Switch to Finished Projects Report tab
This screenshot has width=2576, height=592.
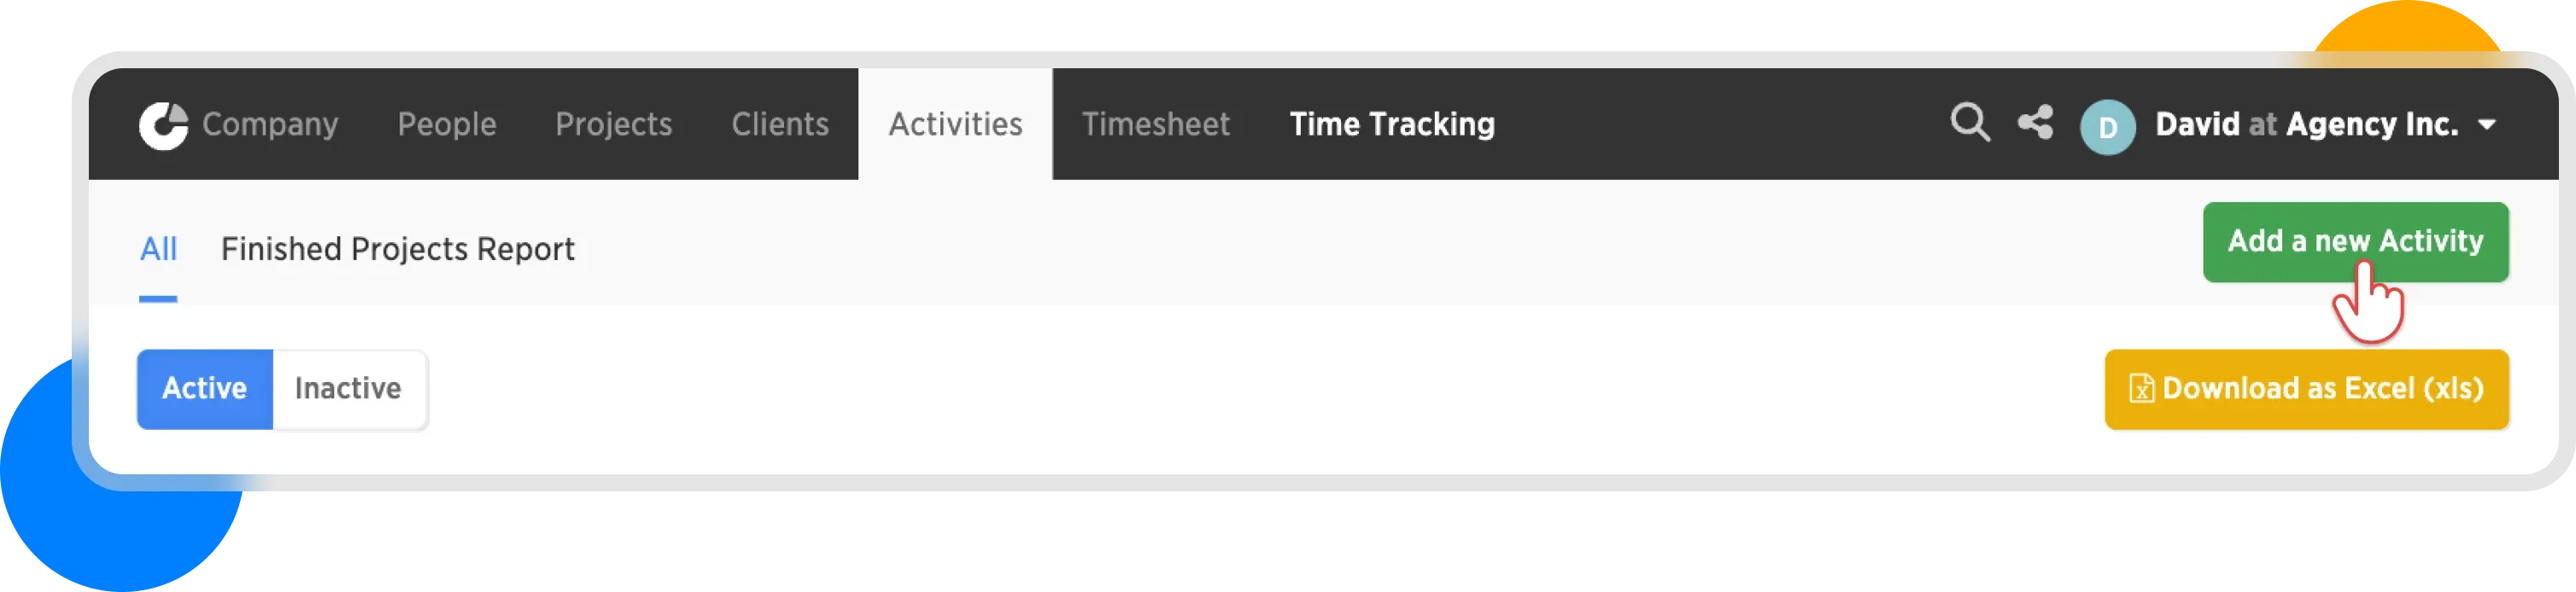[x=397, y=250]
